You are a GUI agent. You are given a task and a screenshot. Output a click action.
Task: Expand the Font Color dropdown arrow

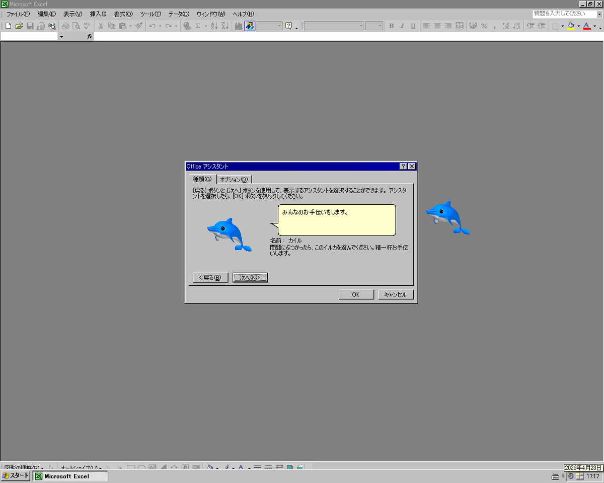click(595, 26)
